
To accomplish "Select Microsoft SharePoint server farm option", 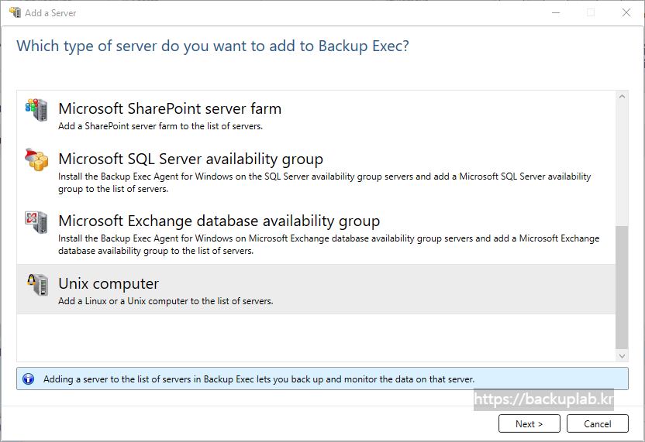I will [170, 108].
